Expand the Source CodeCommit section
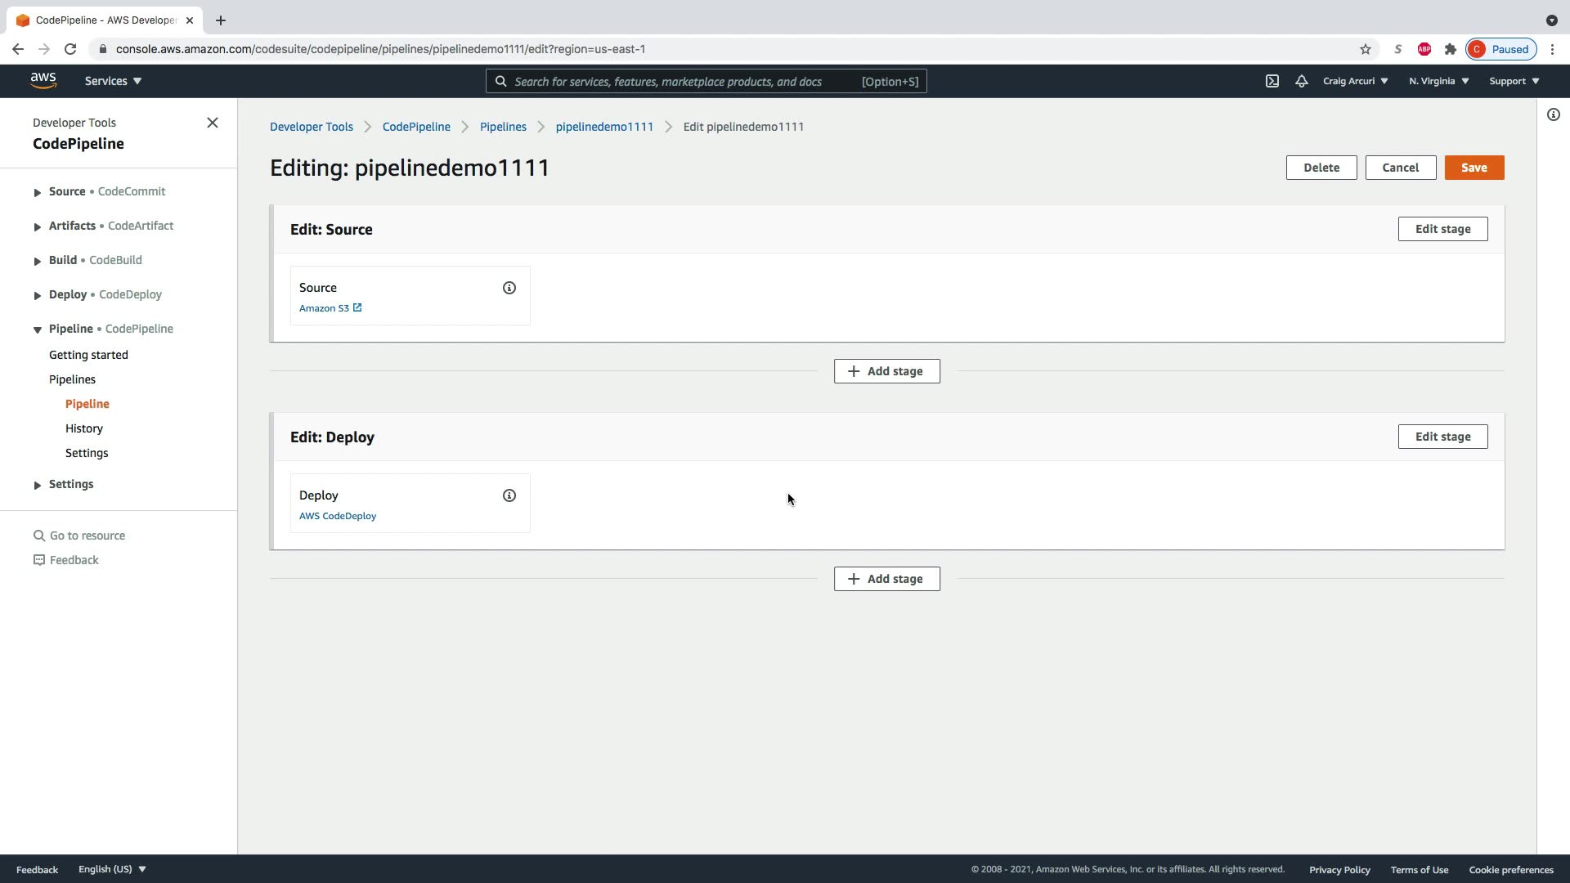Viewport: 1570px width, 883px height. (38, 192)
